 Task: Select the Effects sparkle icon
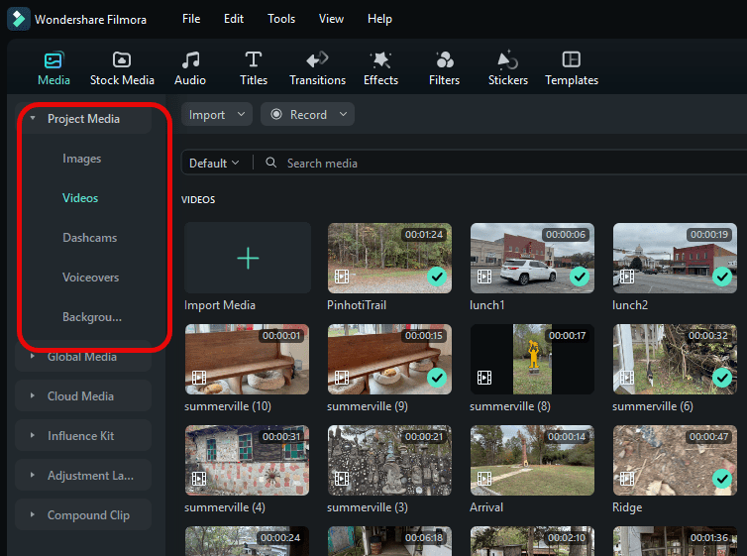tap(380, 60)
